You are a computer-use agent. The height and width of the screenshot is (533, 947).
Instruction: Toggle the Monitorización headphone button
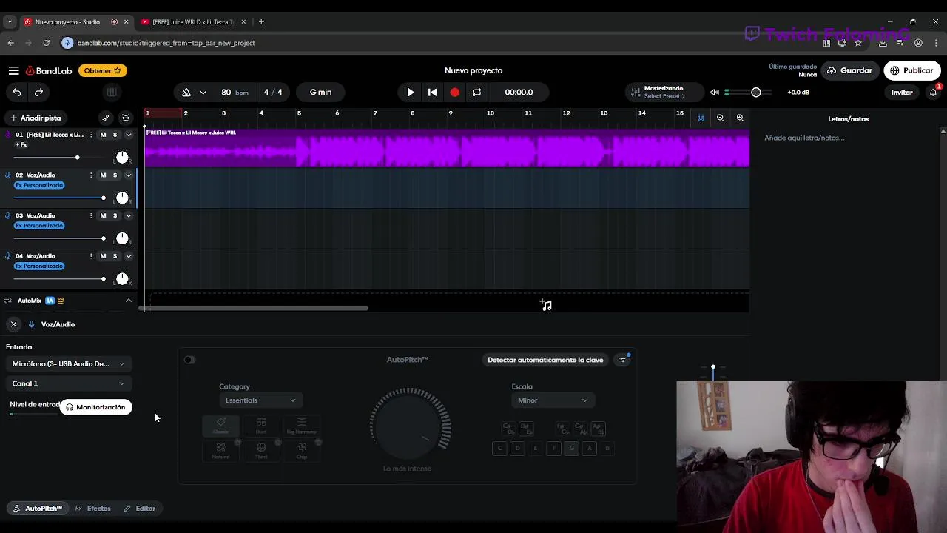pos(95,407)
